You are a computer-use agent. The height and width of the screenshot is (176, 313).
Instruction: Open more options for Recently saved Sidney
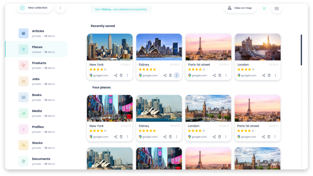[x=176, y=75]
